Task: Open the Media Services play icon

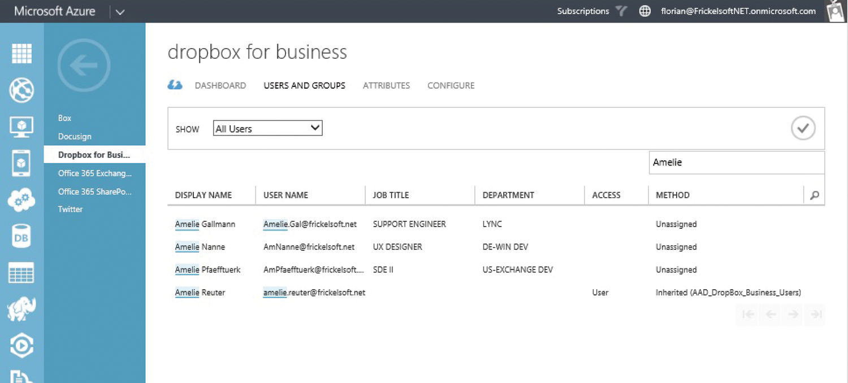Action: click(21, 346)
